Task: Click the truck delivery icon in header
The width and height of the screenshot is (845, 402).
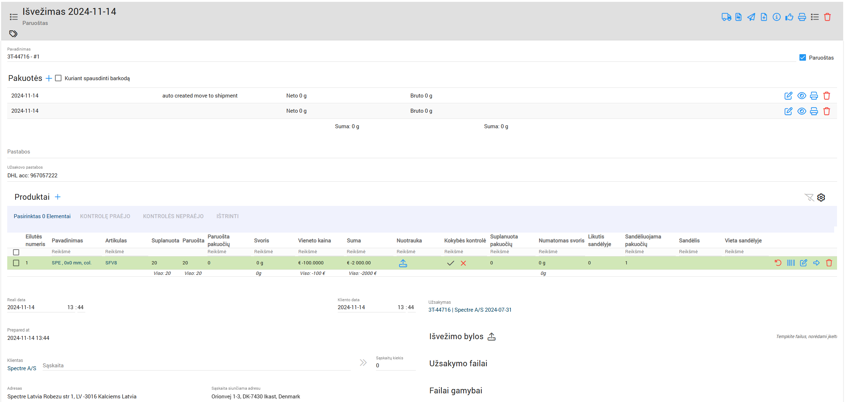Action: pyautogui.click(x=726, y=17)
